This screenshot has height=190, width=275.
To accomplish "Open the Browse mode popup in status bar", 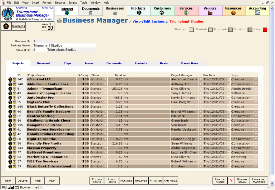I will pyautogui.click(x=29, y=187).
